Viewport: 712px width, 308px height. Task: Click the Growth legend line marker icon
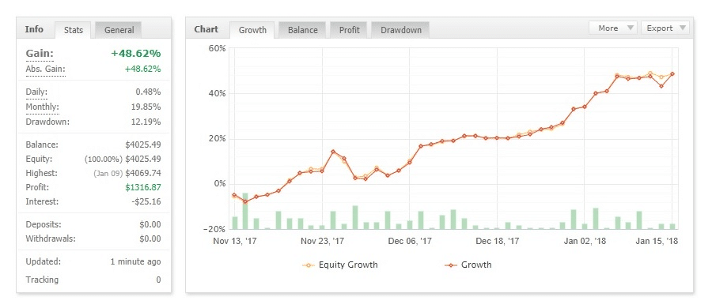point(451,265)
